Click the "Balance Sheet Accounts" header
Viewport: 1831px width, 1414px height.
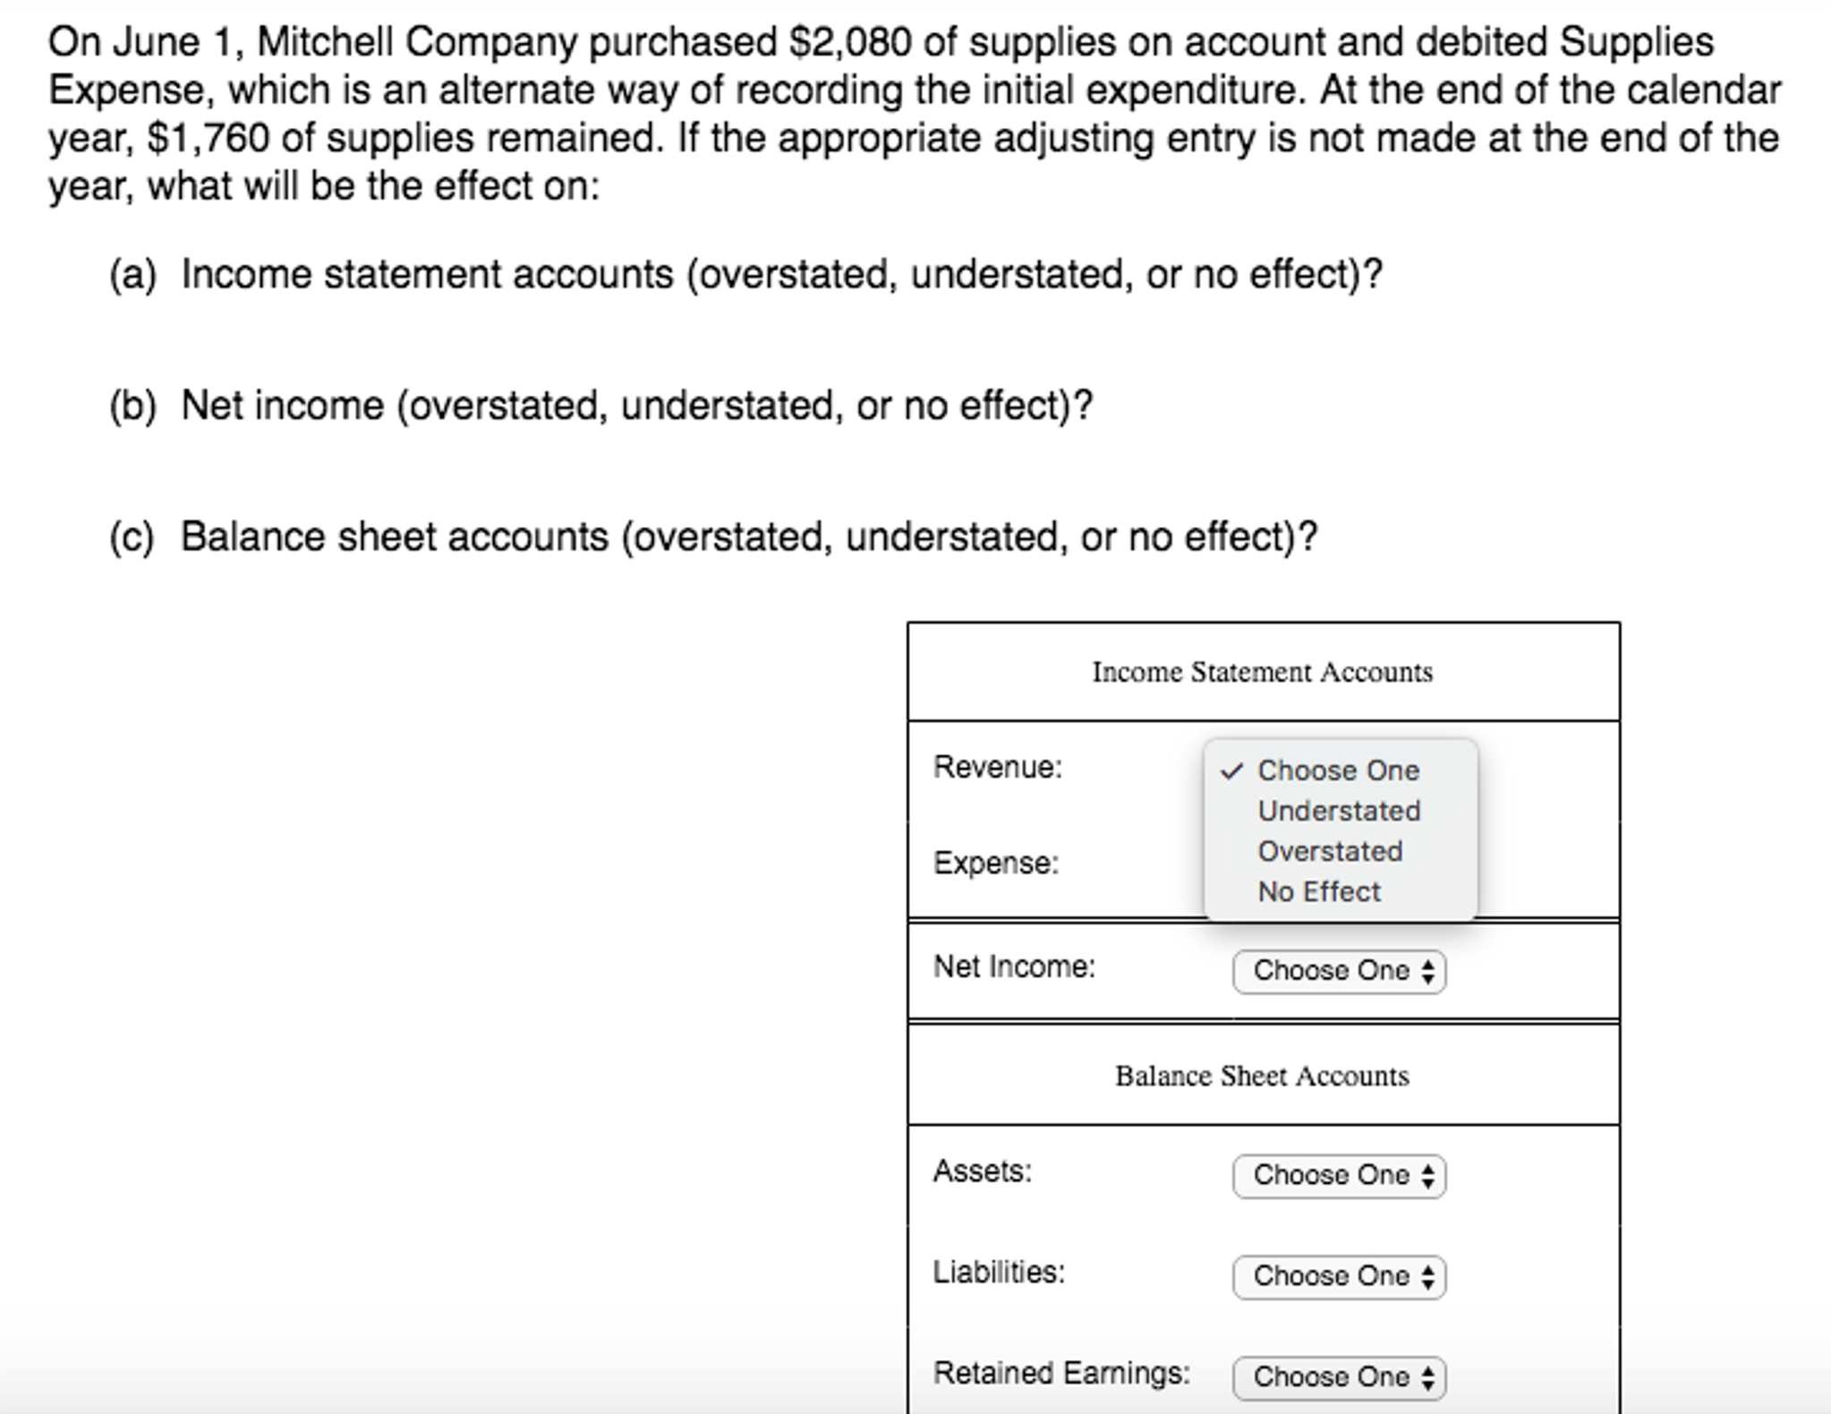(1262, 1076)
